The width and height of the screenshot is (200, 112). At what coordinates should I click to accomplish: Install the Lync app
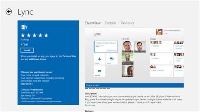(x=27, y=50)
